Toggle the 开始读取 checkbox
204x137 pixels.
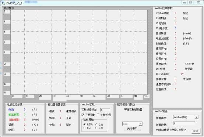83,115
